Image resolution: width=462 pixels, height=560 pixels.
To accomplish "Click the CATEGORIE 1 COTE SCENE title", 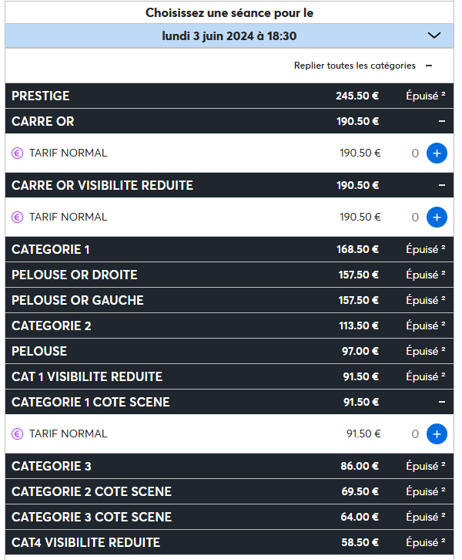I will [x=91, y=402].
